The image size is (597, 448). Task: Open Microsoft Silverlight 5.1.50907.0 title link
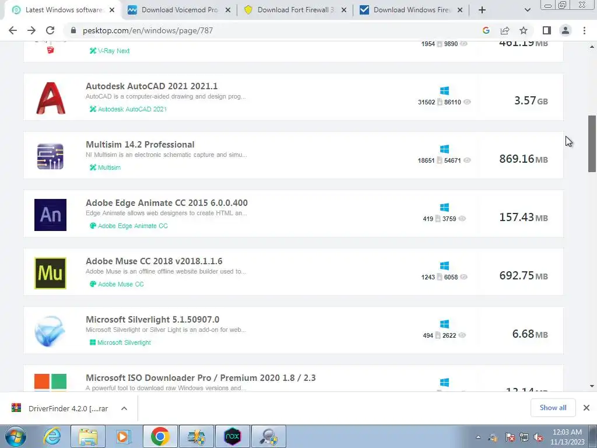click(153, 319)
